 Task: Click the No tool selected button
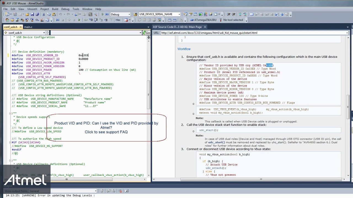point(231,20)
